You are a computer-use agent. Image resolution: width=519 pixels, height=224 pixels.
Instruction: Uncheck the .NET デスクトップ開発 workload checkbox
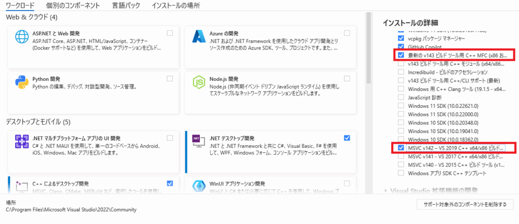pos(347,138)
